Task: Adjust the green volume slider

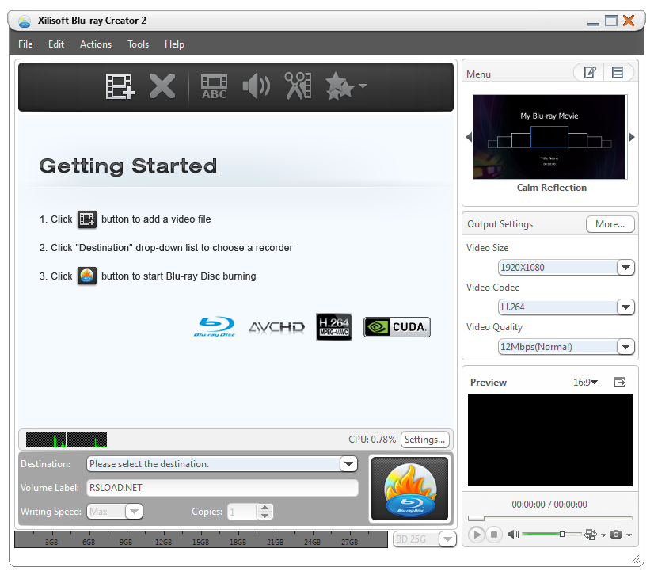Action: click(x=551, y=535)
